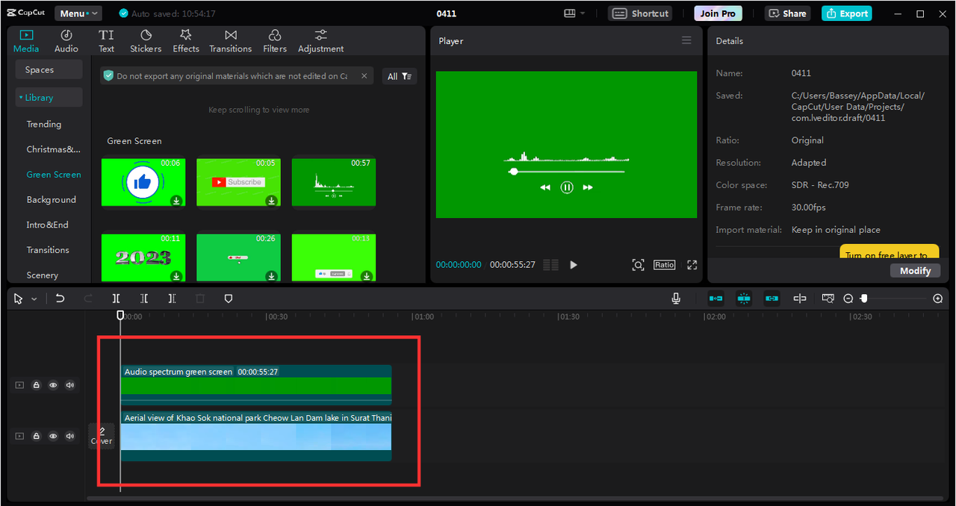The height and width of the screenshot is (506, 956).
Task: Download the thumbs-up like clip
Action: [176, 200]
